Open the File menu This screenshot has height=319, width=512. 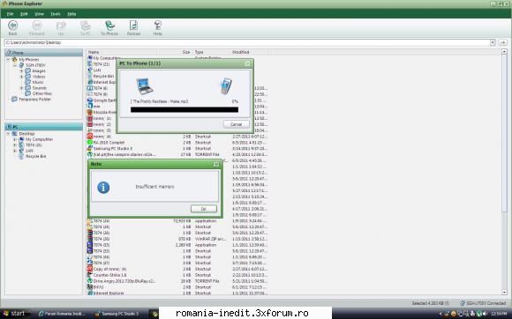click(x=10, y=14)
